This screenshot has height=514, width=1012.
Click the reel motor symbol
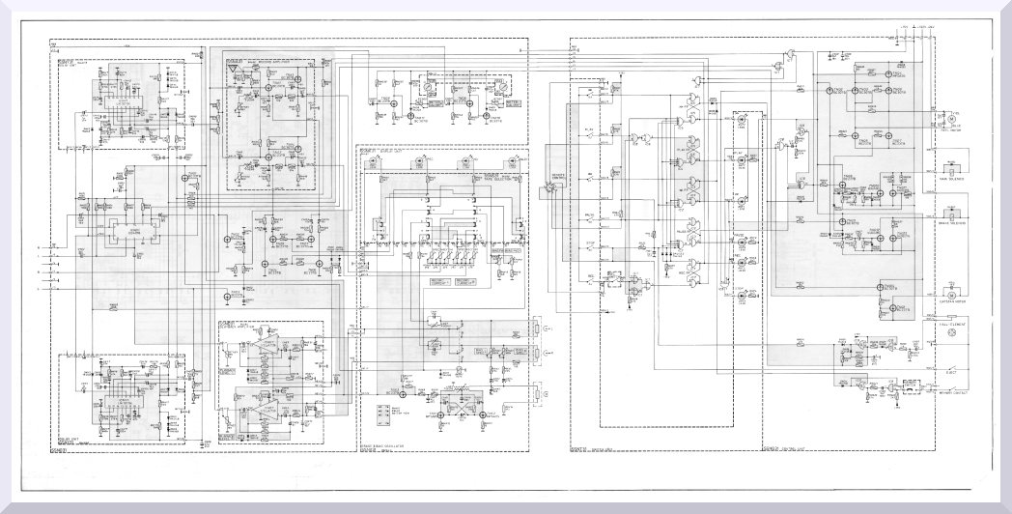948,120
